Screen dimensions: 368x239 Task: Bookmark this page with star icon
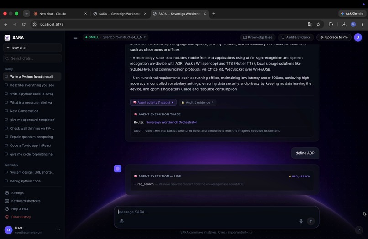click(318, 24)
